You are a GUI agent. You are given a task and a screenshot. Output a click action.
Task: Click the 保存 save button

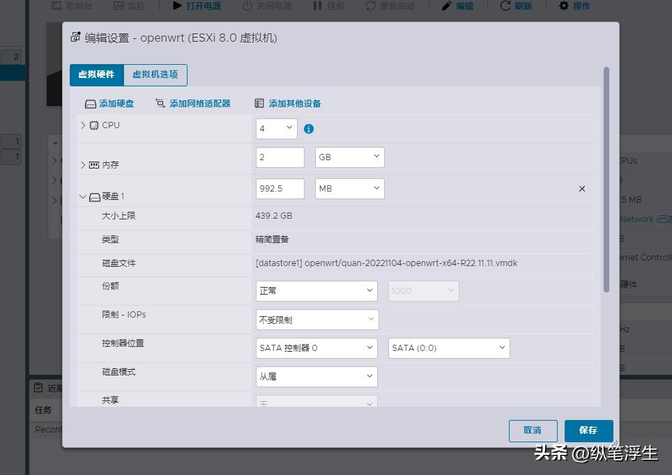point(588,430)
